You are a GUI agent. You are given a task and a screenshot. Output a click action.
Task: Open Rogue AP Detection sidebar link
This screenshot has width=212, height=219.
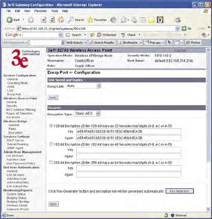click(19, 113)
